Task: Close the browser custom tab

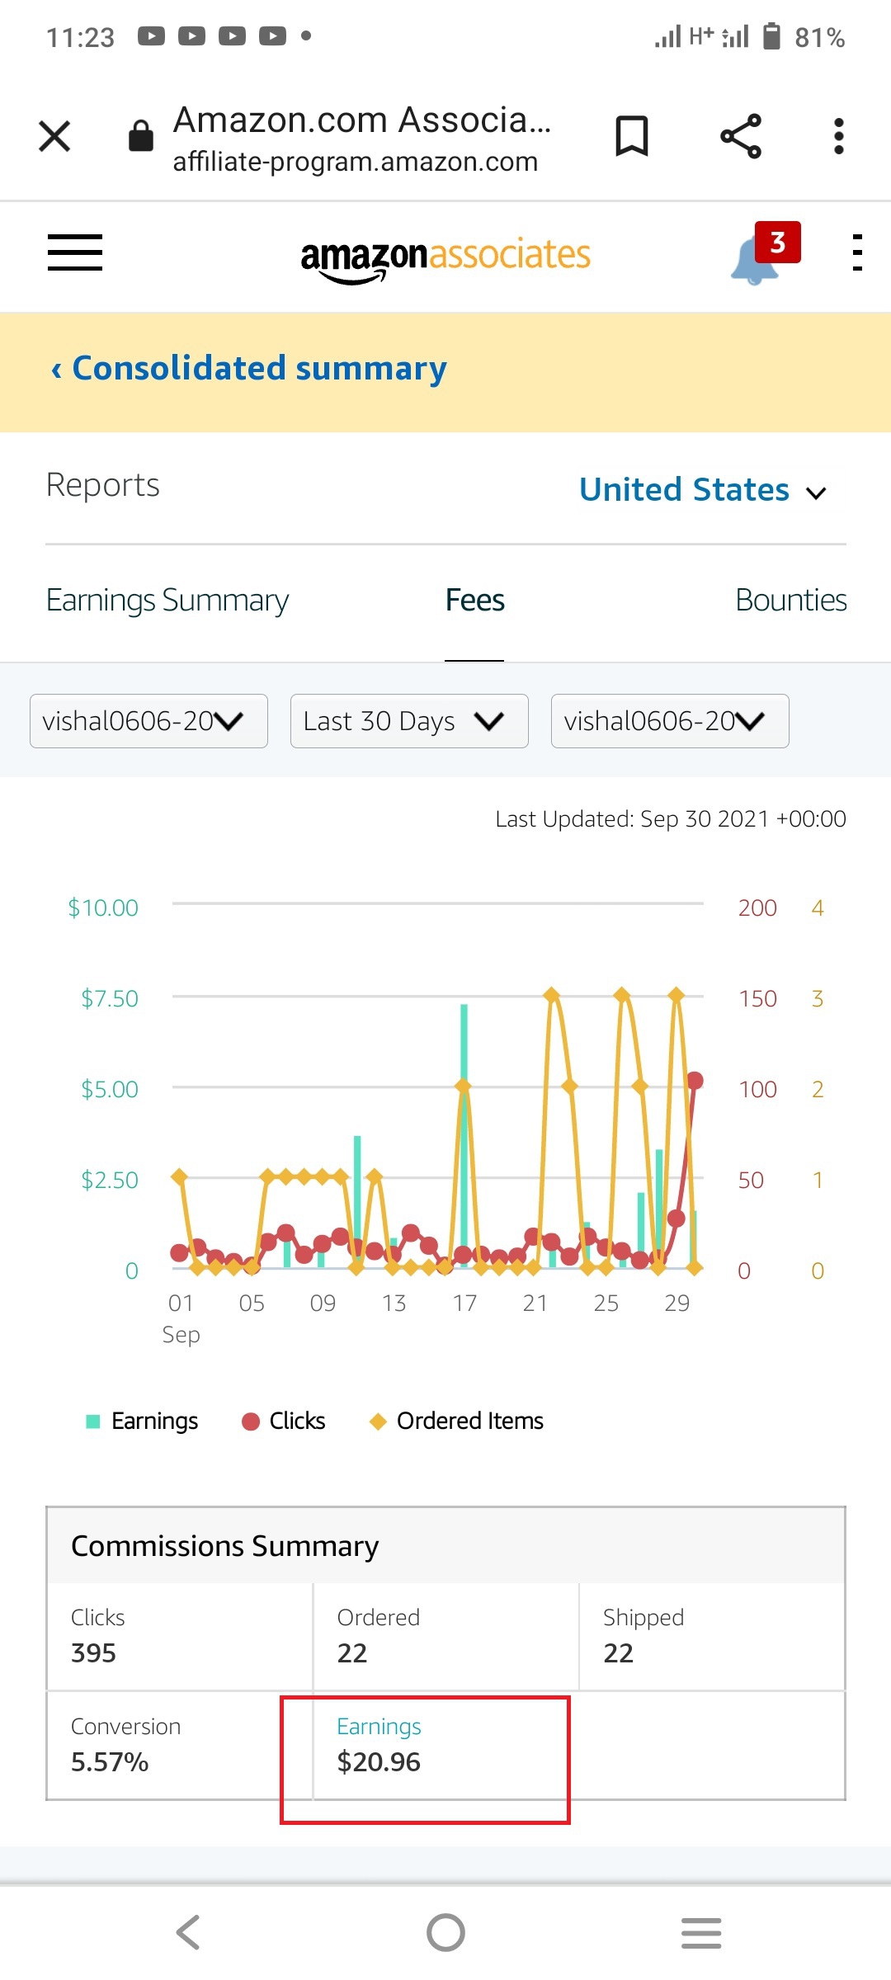Action: coord(54,136)
